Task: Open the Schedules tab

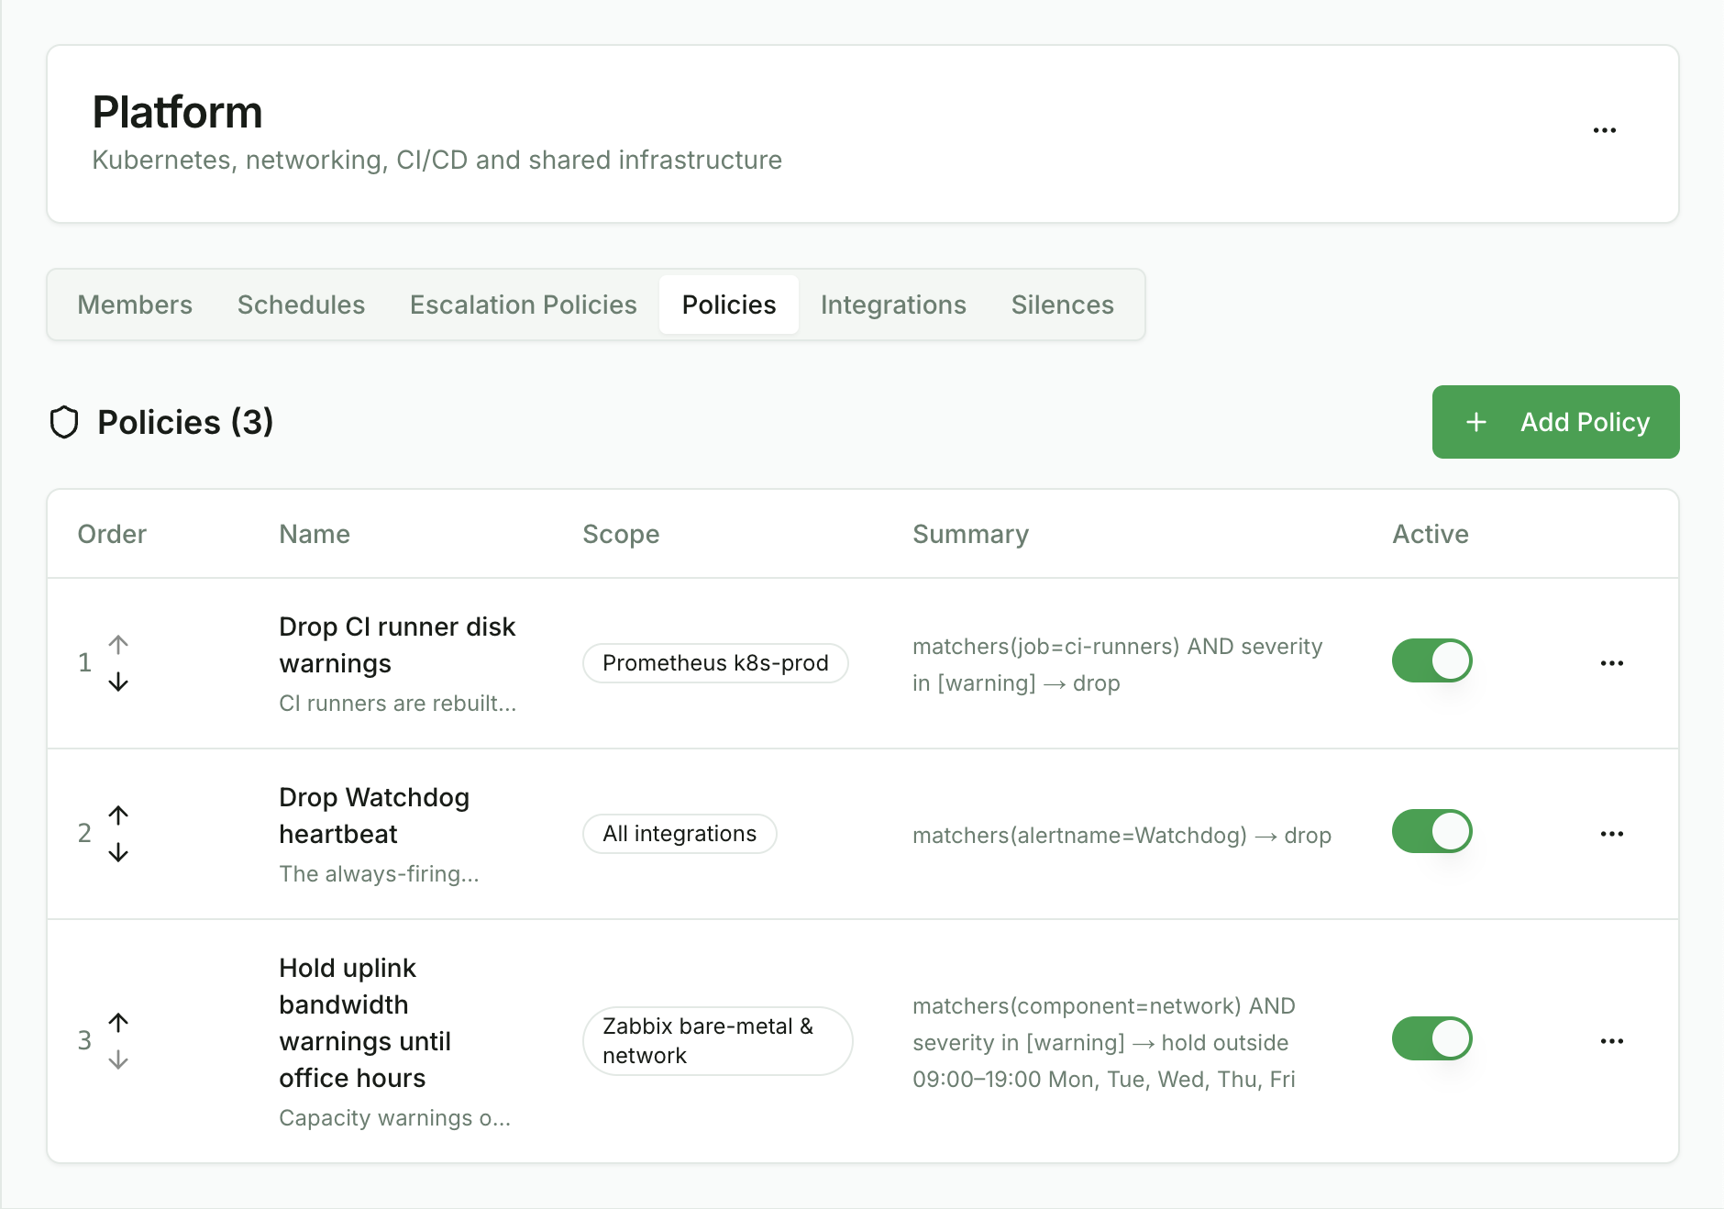Action: pyautogui.click(x=301, y=305)
